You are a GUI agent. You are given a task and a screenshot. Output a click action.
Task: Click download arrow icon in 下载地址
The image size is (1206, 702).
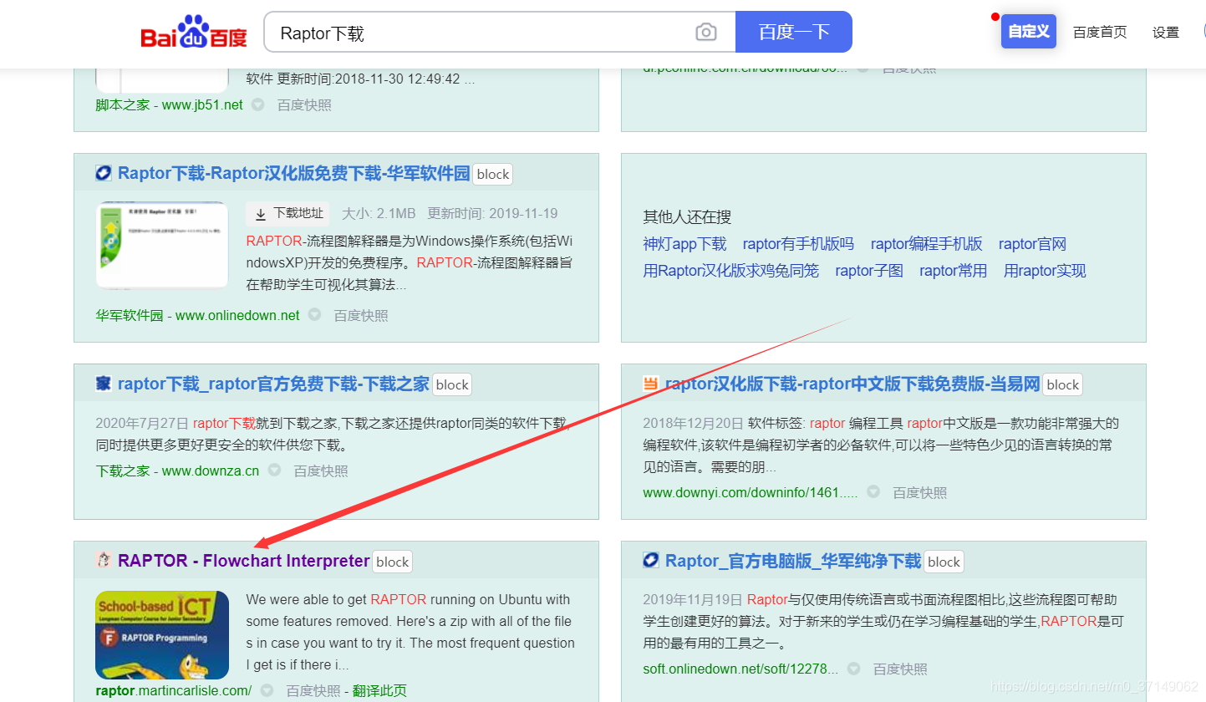261,214
